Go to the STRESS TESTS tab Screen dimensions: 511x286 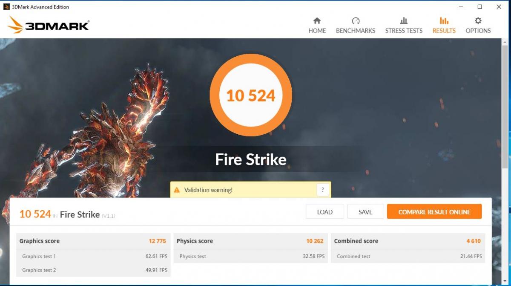(404, 26)
